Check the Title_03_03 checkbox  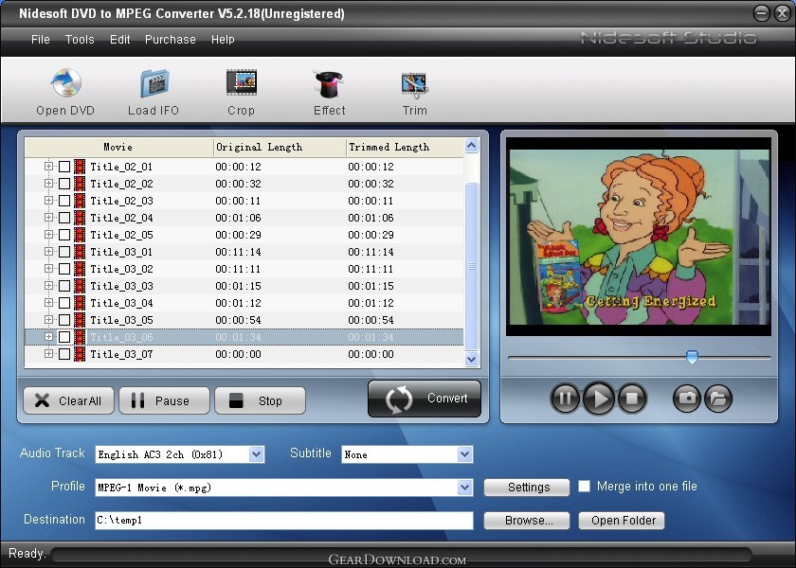coord(64,286)
